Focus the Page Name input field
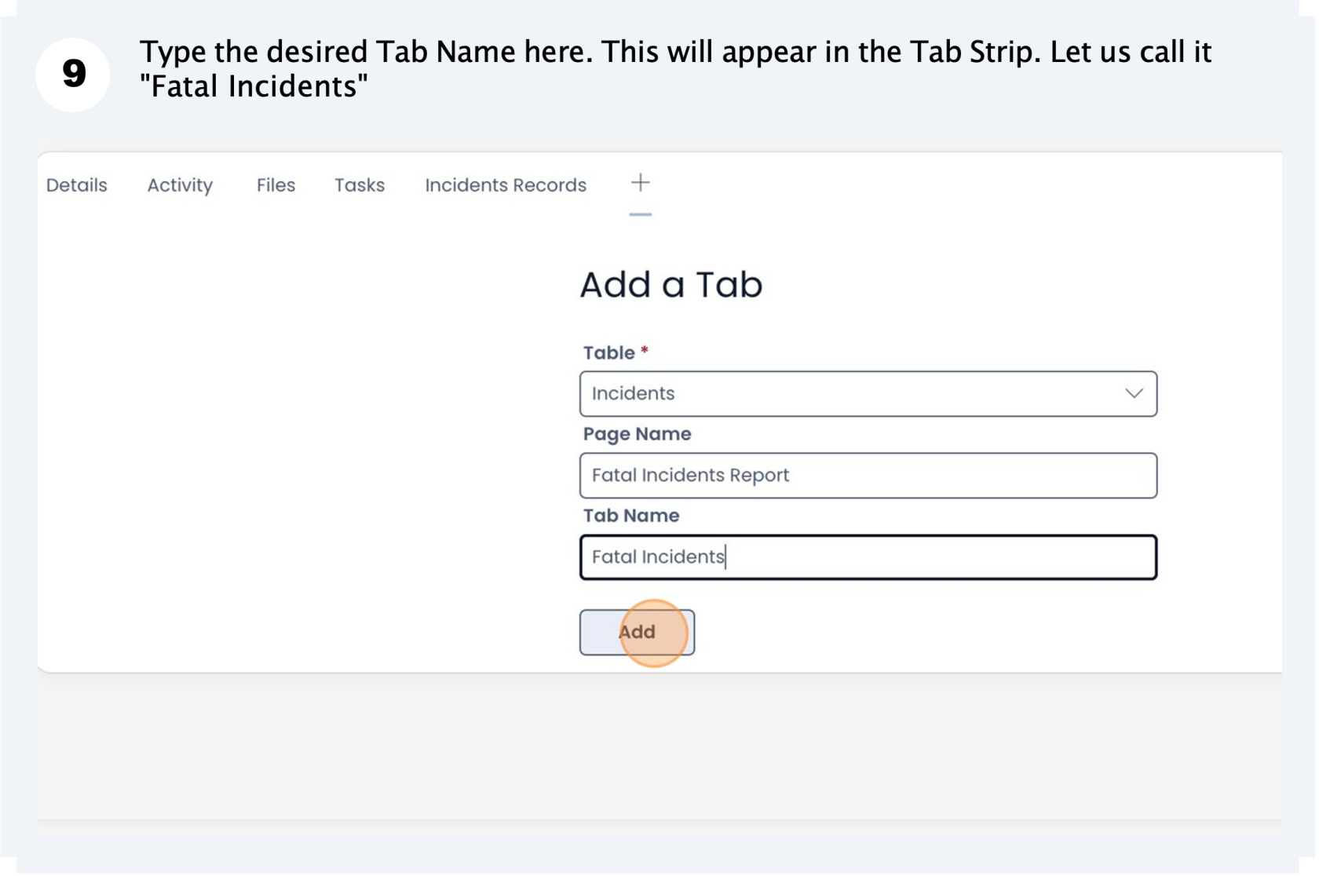 pyautogui.click(x=868, y=476)
